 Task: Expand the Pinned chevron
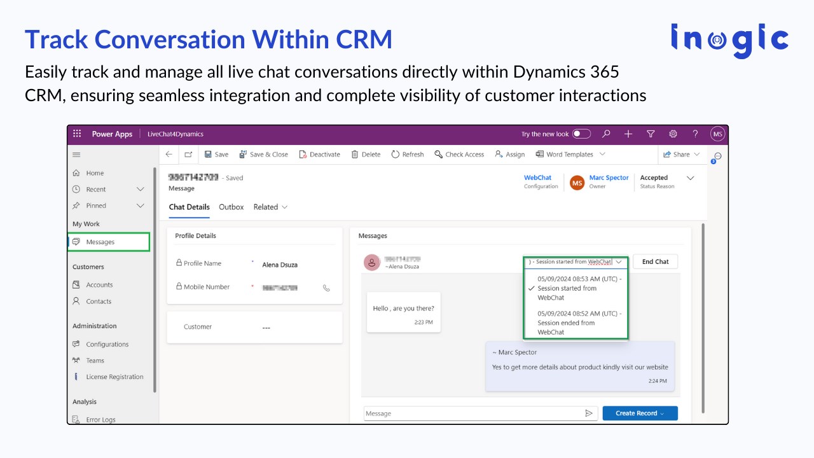[x=141, y=205]
